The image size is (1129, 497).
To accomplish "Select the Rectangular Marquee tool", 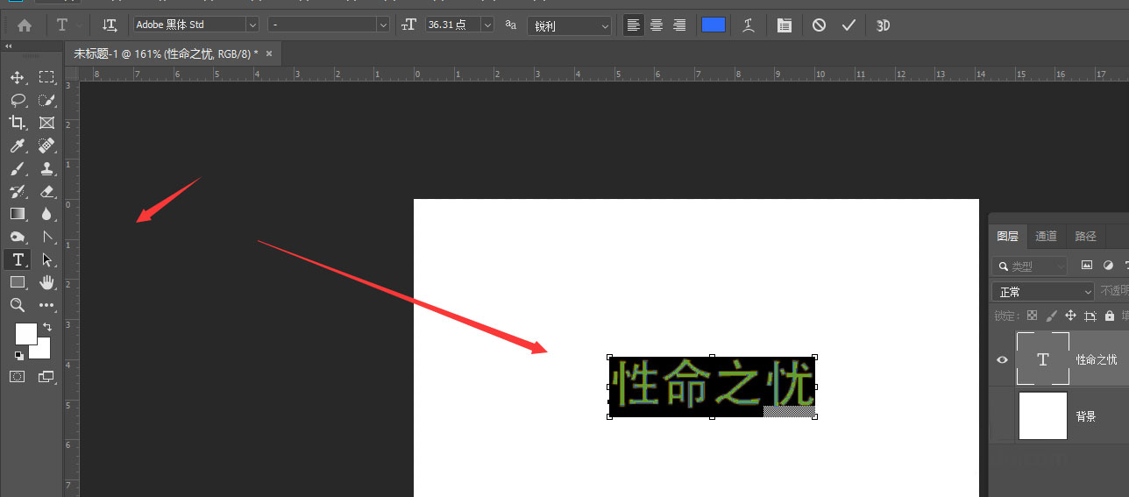I will [46, 77].
